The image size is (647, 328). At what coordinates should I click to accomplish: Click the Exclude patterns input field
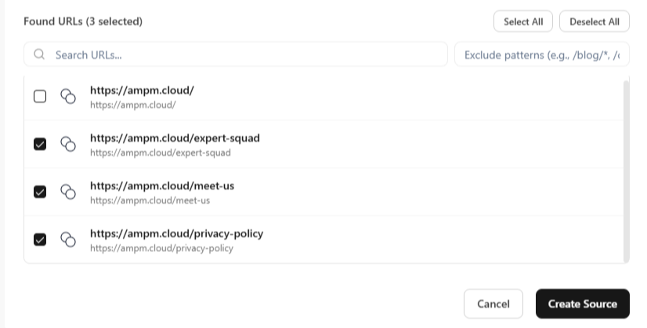[542, 55]
